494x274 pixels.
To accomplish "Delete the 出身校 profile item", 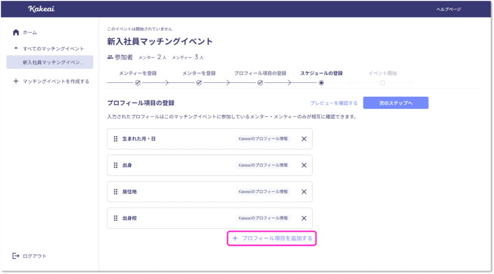I will [x=304, y=218].
